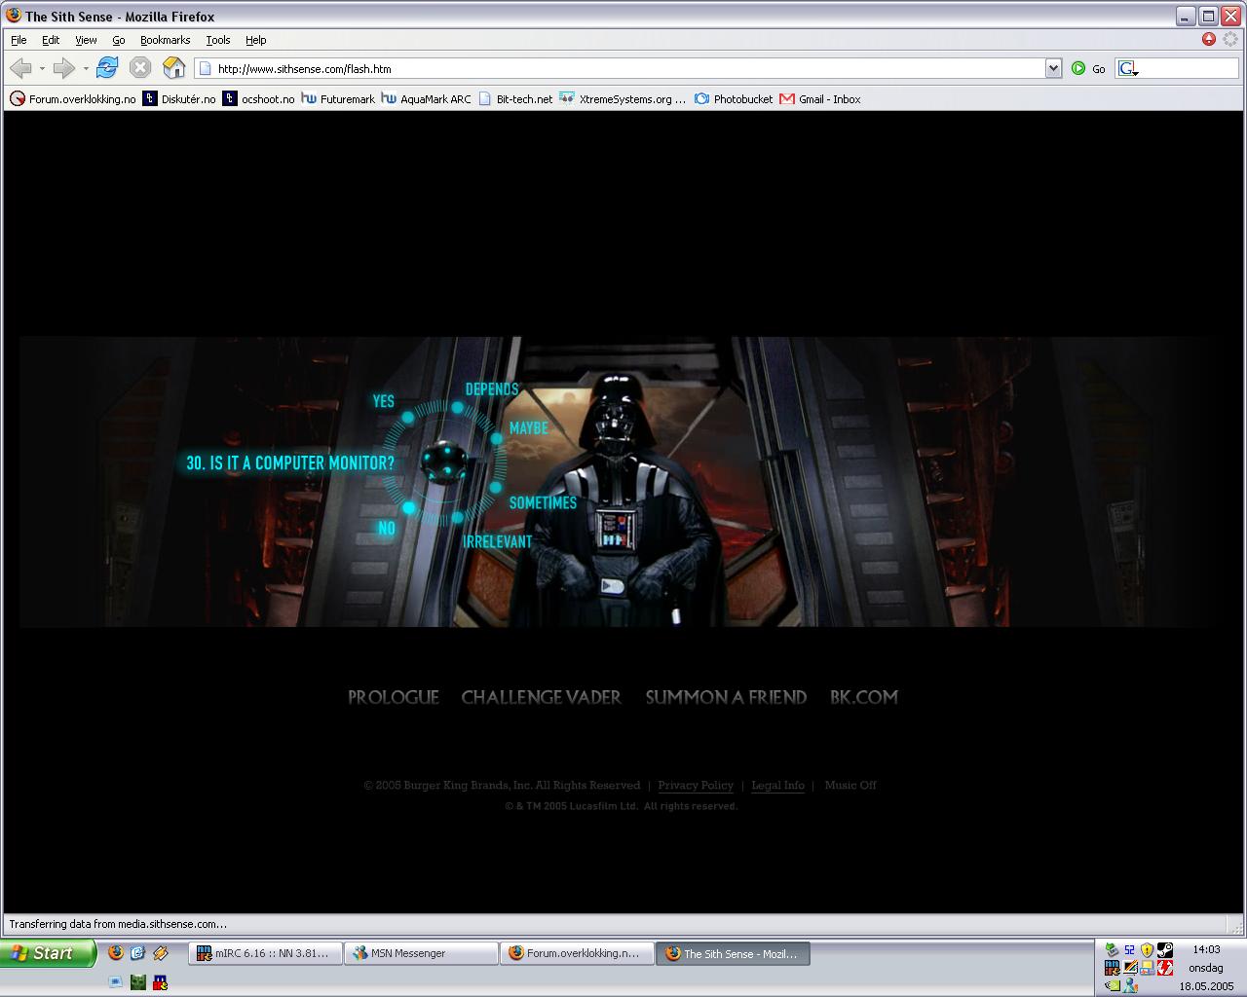Click the Windows Start button
The height and width of the screenshot is (997, 1247).
click(x=48, y=953)
